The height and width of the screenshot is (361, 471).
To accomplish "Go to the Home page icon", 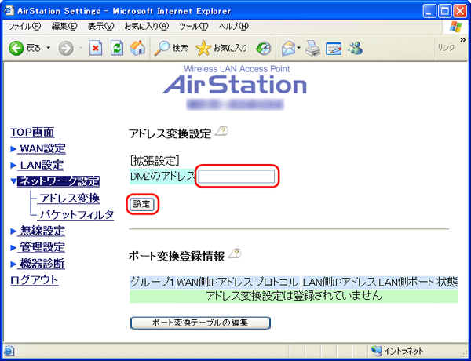I will [x=137, y=48].
